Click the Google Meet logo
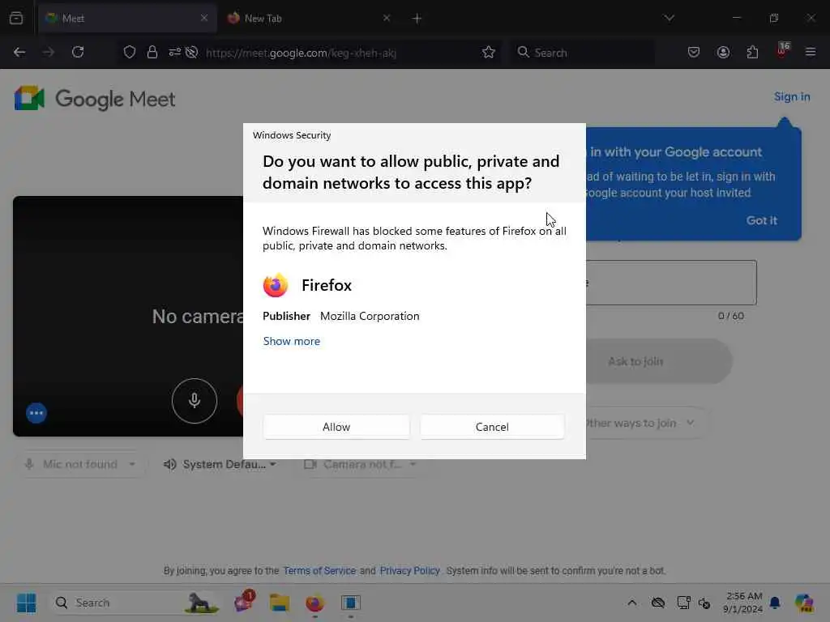This screenshot has width=830, height=622. 95,99
